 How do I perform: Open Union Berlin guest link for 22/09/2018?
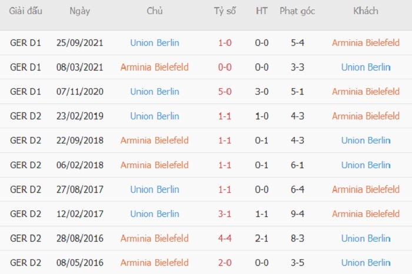point(366,141)
